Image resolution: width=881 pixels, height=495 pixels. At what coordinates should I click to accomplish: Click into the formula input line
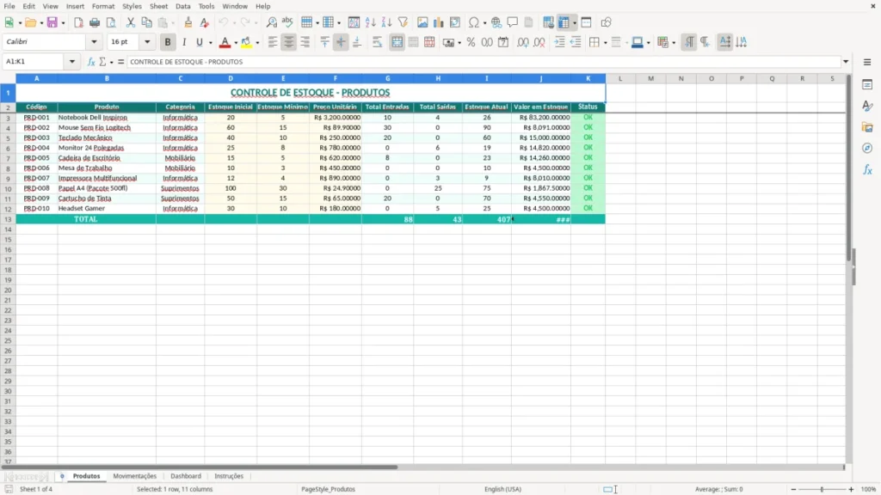(x=484, y=62)
